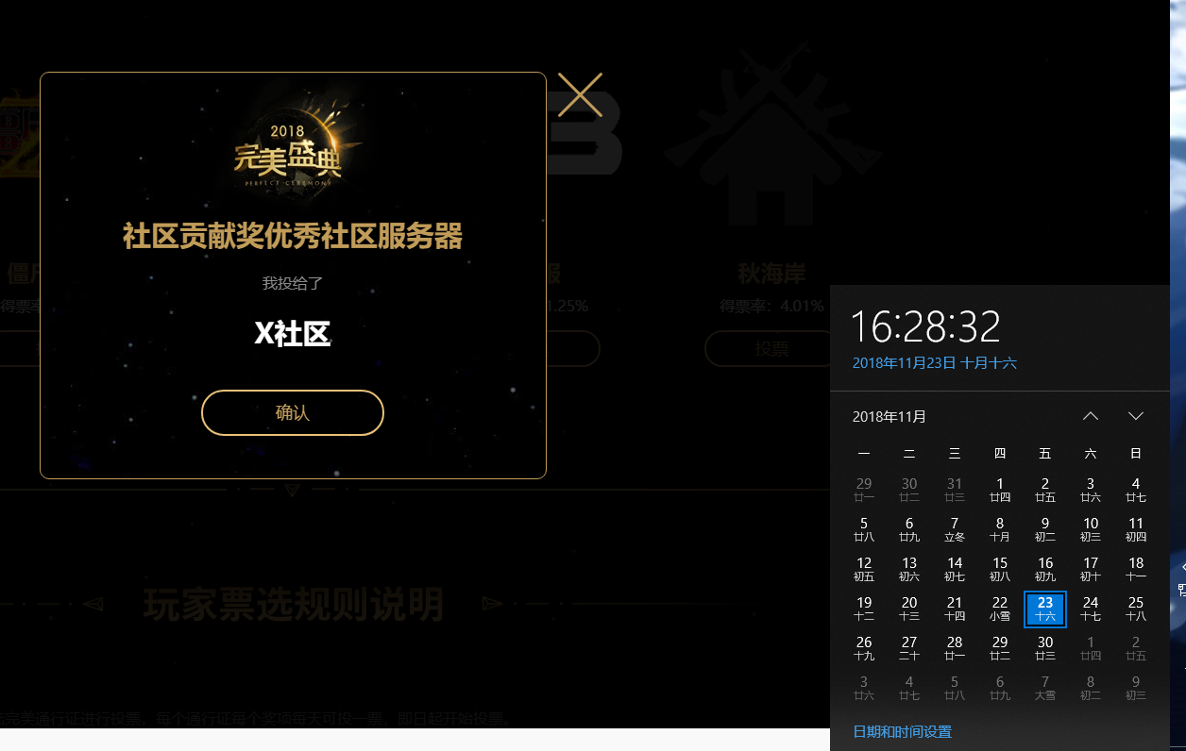Close the vote confirmation popup with X

(x=580, y=95)
